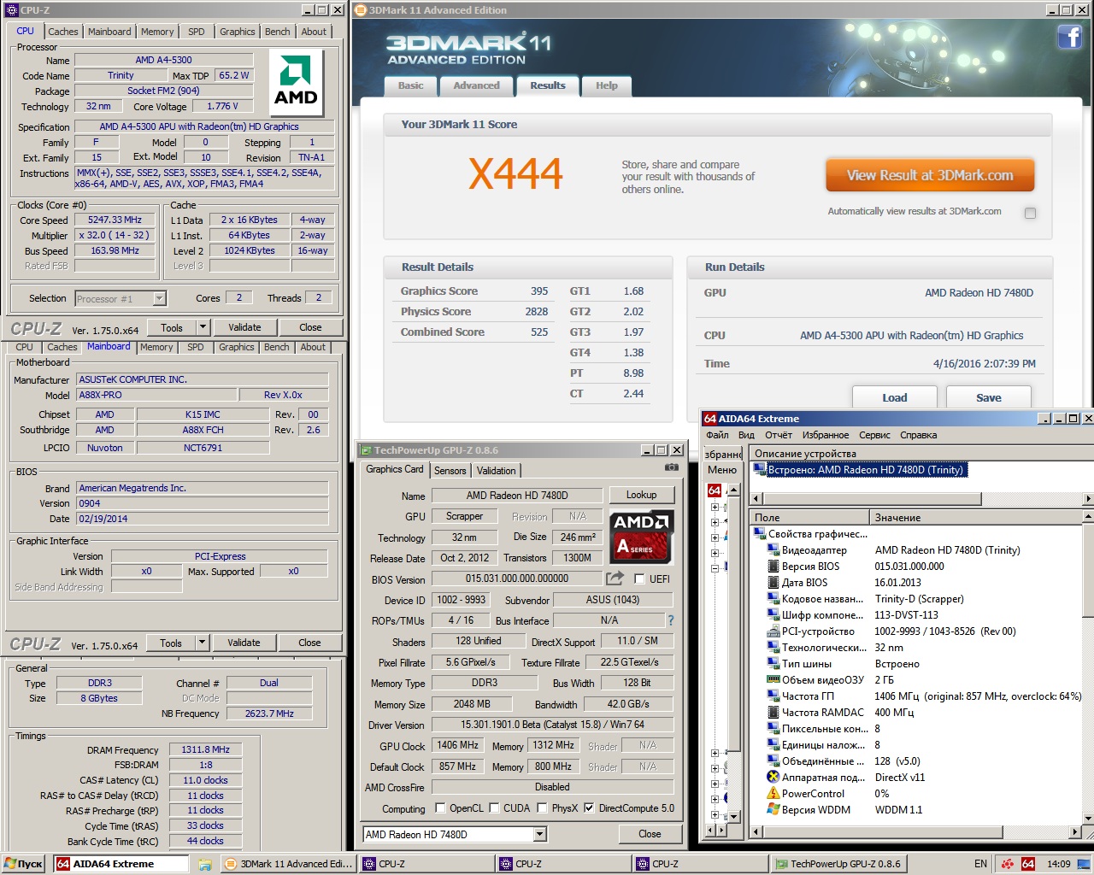Switch to 3DMark 11 taskbar button
This screenshot has width=1094, height=875.
click(288, 864)
